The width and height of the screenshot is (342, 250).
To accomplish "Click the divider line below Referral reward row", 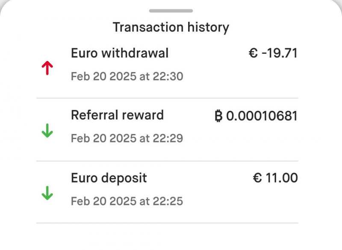I will [x=167, y=161].
